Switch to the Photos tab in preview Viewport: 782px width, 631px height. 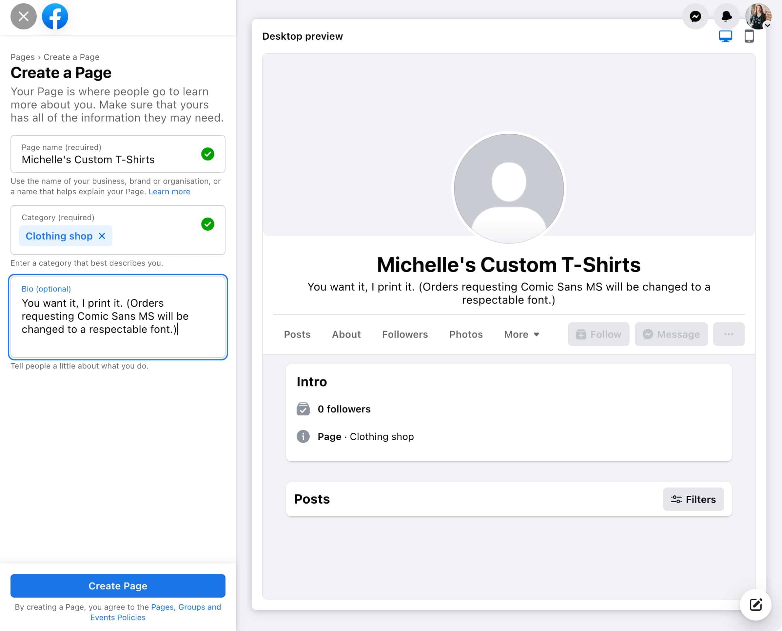(x=466, y=334)
